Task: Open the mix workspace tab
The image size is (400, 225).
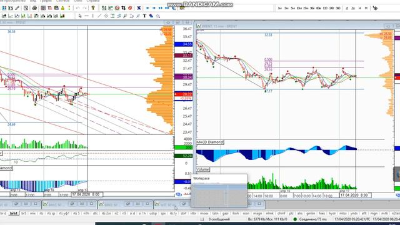Action: point(32,213)
